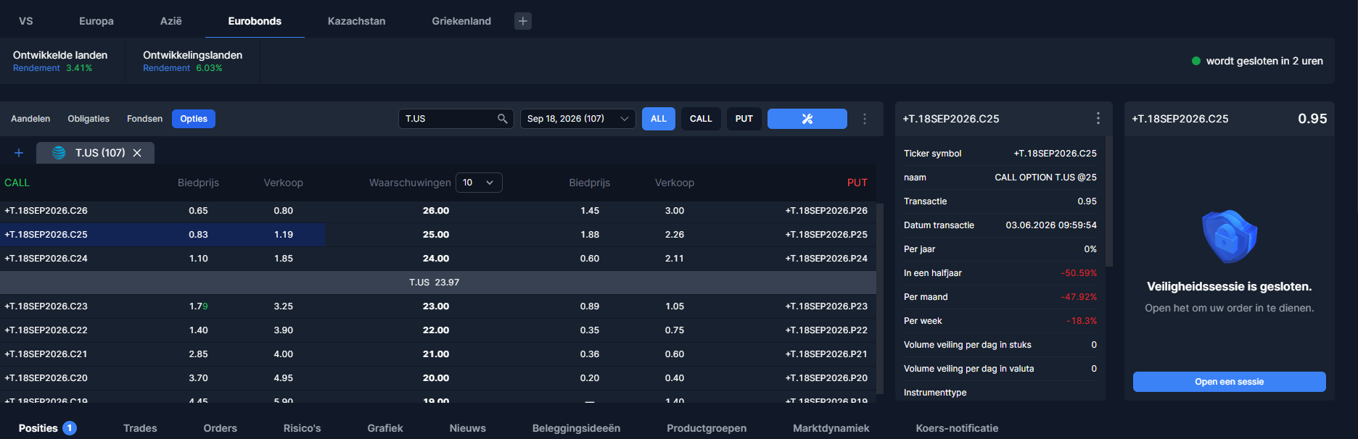Select put option +T.18SEP2026.P20
This screenshot has height=439, width=1358.
click(x=826, y=378)
